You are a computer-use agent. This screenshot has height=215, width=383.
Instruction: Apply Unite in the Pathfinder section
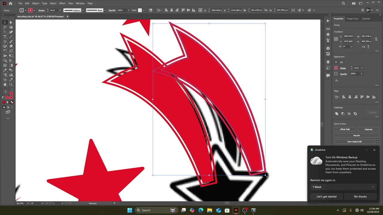point(337,113)
